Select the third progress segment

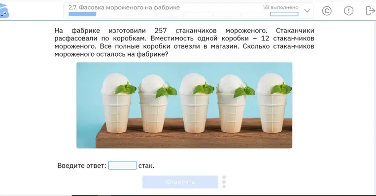(141, 14)
